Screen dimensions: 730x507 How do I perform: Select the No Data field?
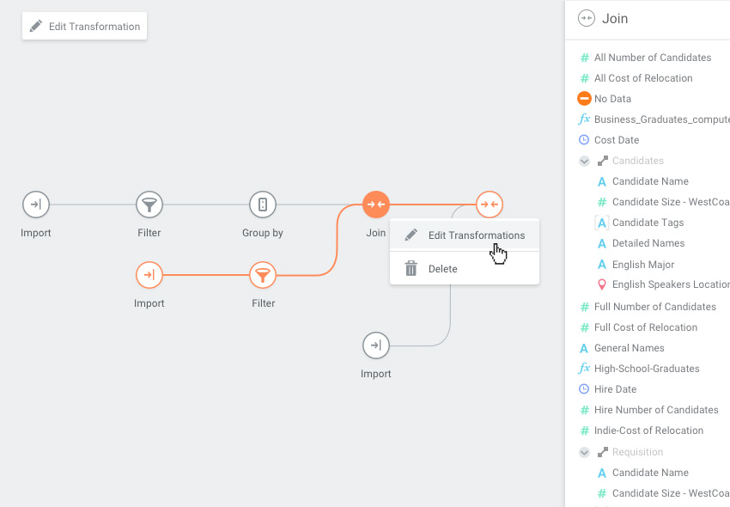pos(612,99)
